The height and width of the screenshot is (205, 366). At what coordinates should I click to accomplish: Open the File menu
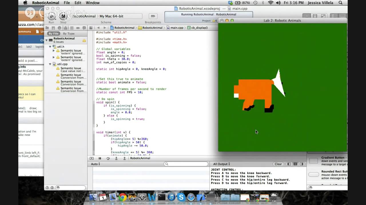pyautogui.click(x=67, y=3)
